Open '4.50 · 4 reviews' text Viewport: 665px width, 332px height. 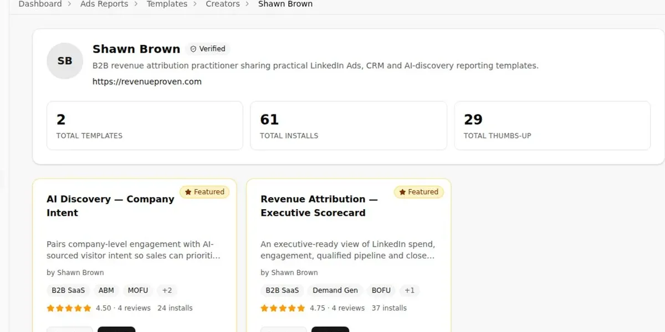(123, 308)
